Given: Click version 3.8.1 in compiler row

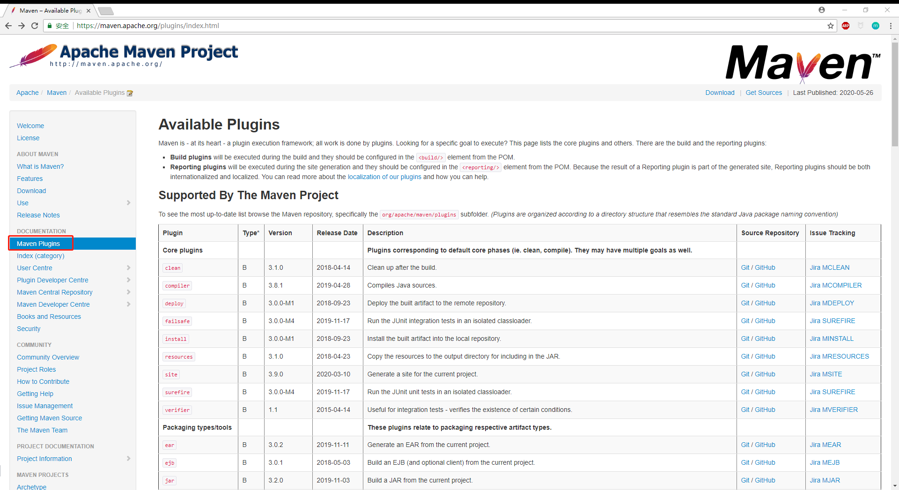Looking at the screenshot, I should [275, 285].
